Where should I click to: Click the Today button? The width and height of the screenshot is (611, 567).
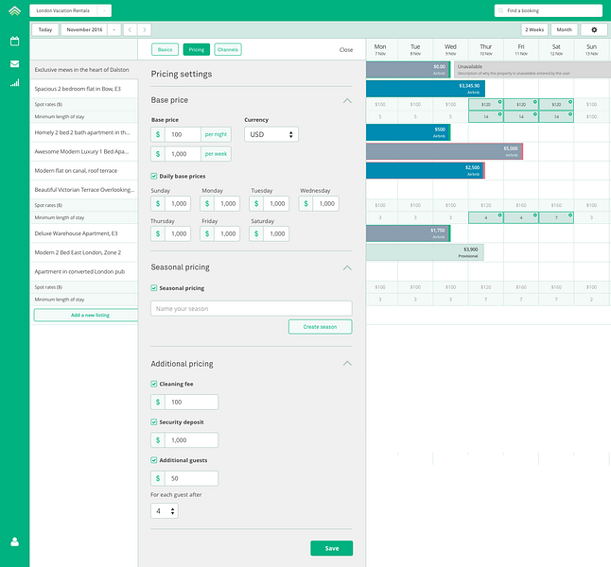tap(45, 29)
